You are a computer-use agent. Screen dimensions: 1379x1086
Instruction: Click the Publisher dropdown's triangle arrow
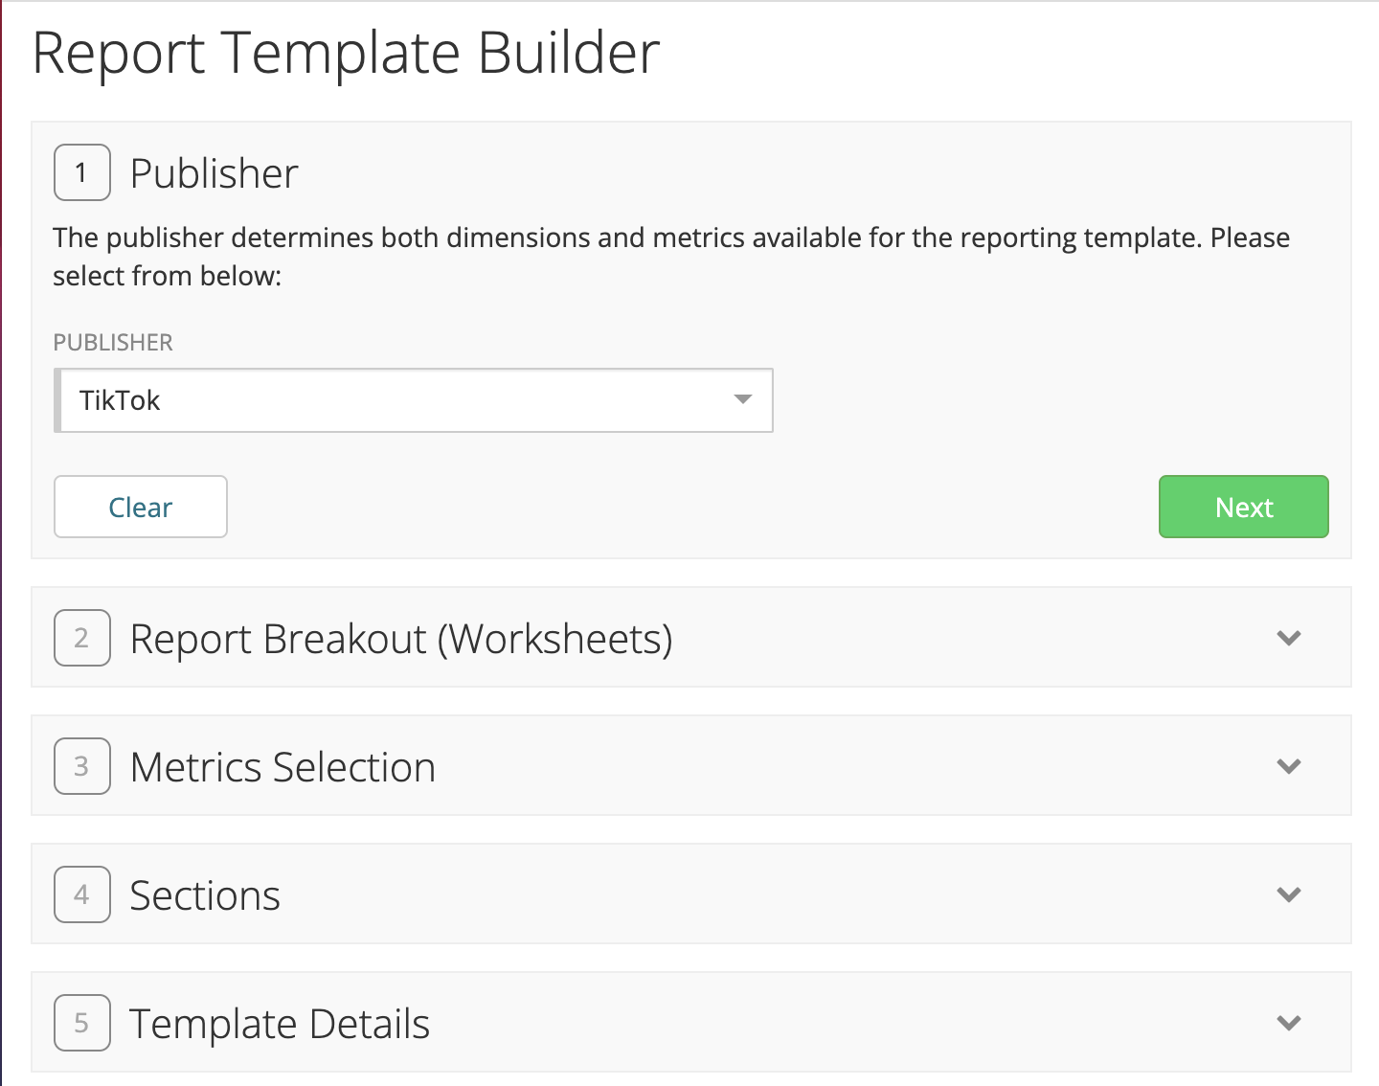pyautogui.click(x=742, y=399)
